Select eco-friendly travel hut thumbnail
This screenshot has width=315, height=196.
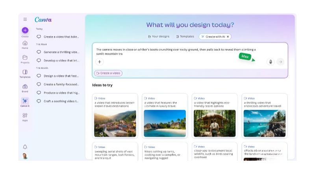tap(215, 123)
